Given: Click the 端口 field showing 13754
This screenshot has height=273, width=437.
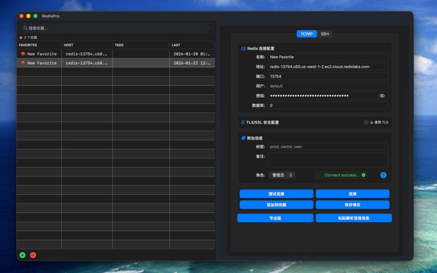Looking at the screenshot, I should (x=328, y=76).
